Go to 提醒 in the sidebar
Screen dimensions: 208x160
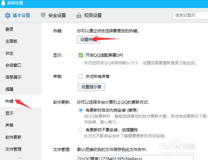[9, 89]
